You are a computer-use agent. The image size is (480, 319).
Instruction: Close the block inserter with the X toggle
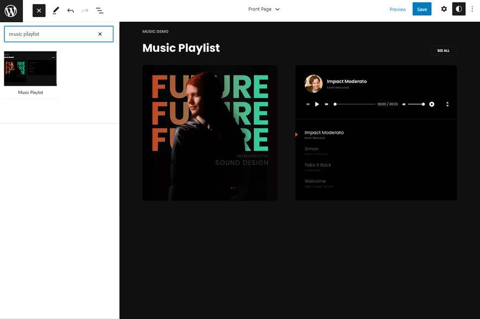tap(39, 10)
